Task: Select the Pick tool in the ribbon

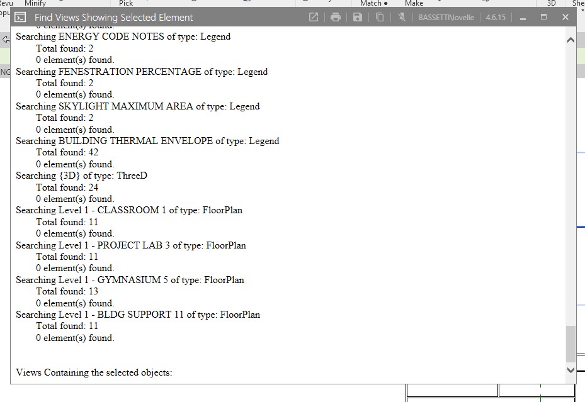Action: point(125,4)
